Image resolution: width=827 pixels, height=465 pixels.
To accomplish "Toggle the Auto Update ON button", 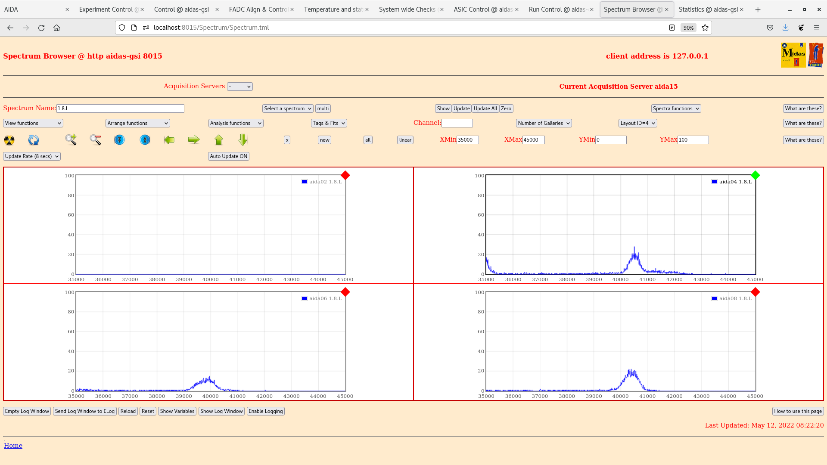I will click(x=229, y=156).
